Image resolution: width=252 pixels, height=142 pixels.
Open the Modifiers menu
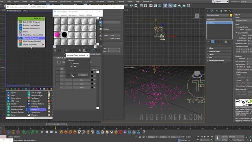point(42,2)
